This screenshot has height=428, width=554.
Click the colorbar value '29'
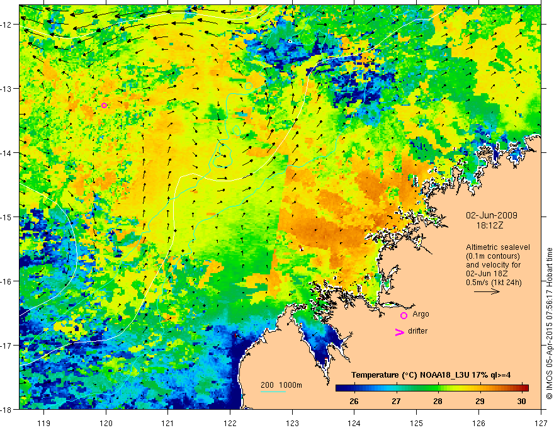480,401
